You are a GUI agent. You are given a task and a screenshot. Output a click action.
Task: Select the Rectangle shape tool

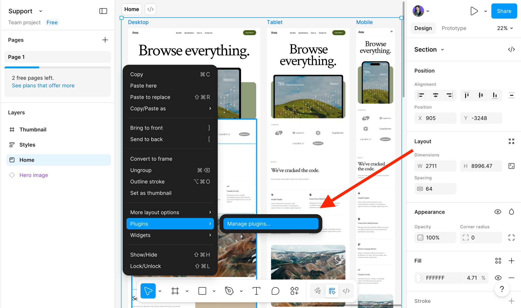pyautogui.click(x=202, y=291)
